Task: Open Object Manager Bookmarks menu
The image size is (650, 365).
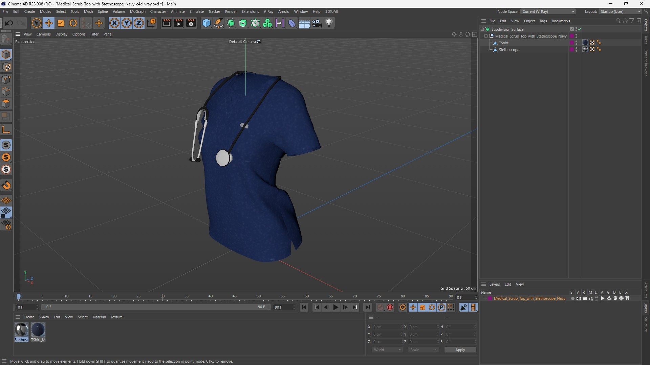Action: [x=561, y=21]
